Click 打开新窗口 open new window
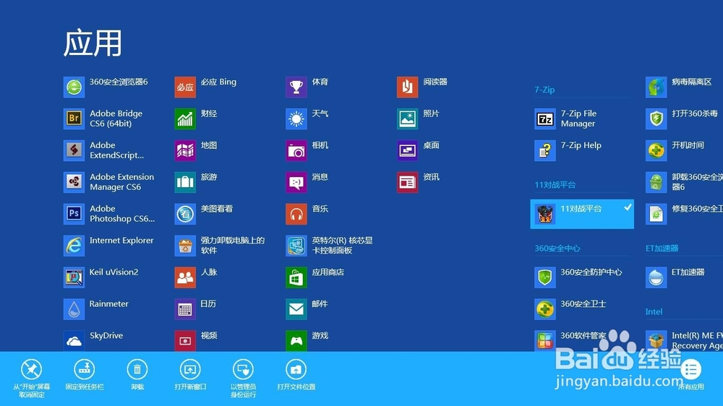Viewport: 723px width, 406px height. tap(190, 375)
